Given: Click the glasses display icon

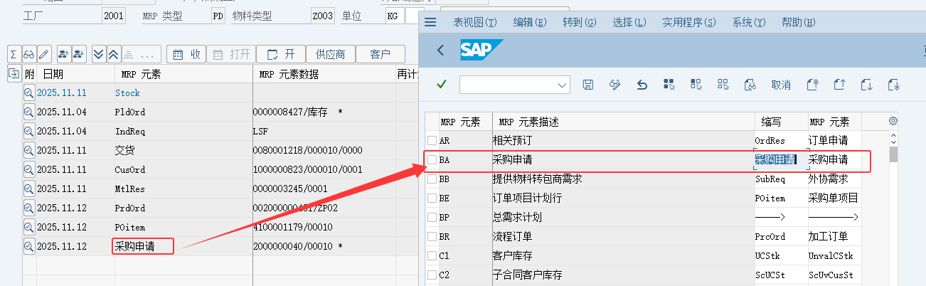Looking at the screenshot, I should [x=29, y=54].
